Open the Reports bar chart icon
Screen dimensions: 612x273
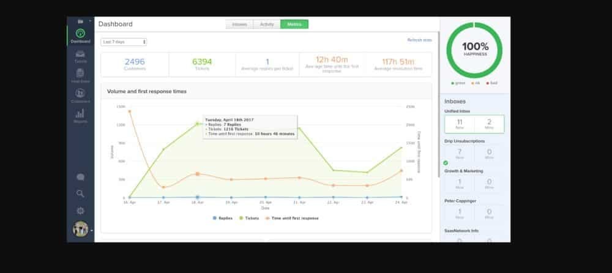coord(80,114)
